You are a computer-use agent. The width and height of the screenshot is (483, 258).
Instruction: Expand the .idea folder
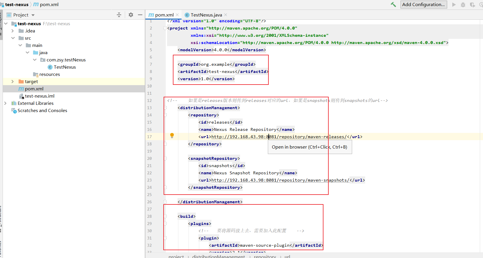12,31
